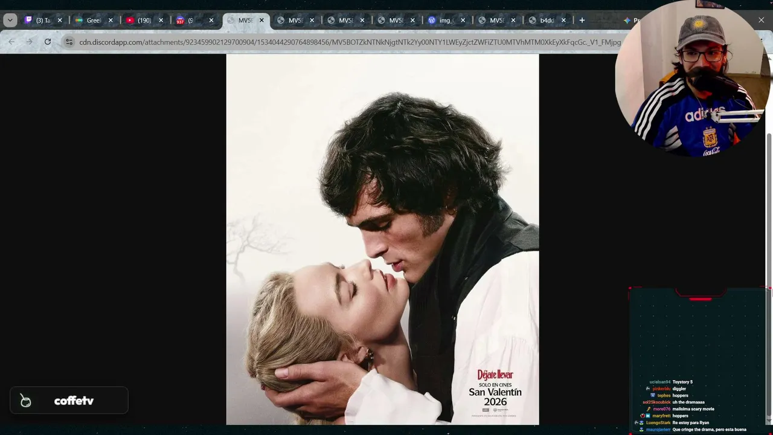This screenshot has height=435, width=773.
Task: Open a new browser tab
Action: 582,20
